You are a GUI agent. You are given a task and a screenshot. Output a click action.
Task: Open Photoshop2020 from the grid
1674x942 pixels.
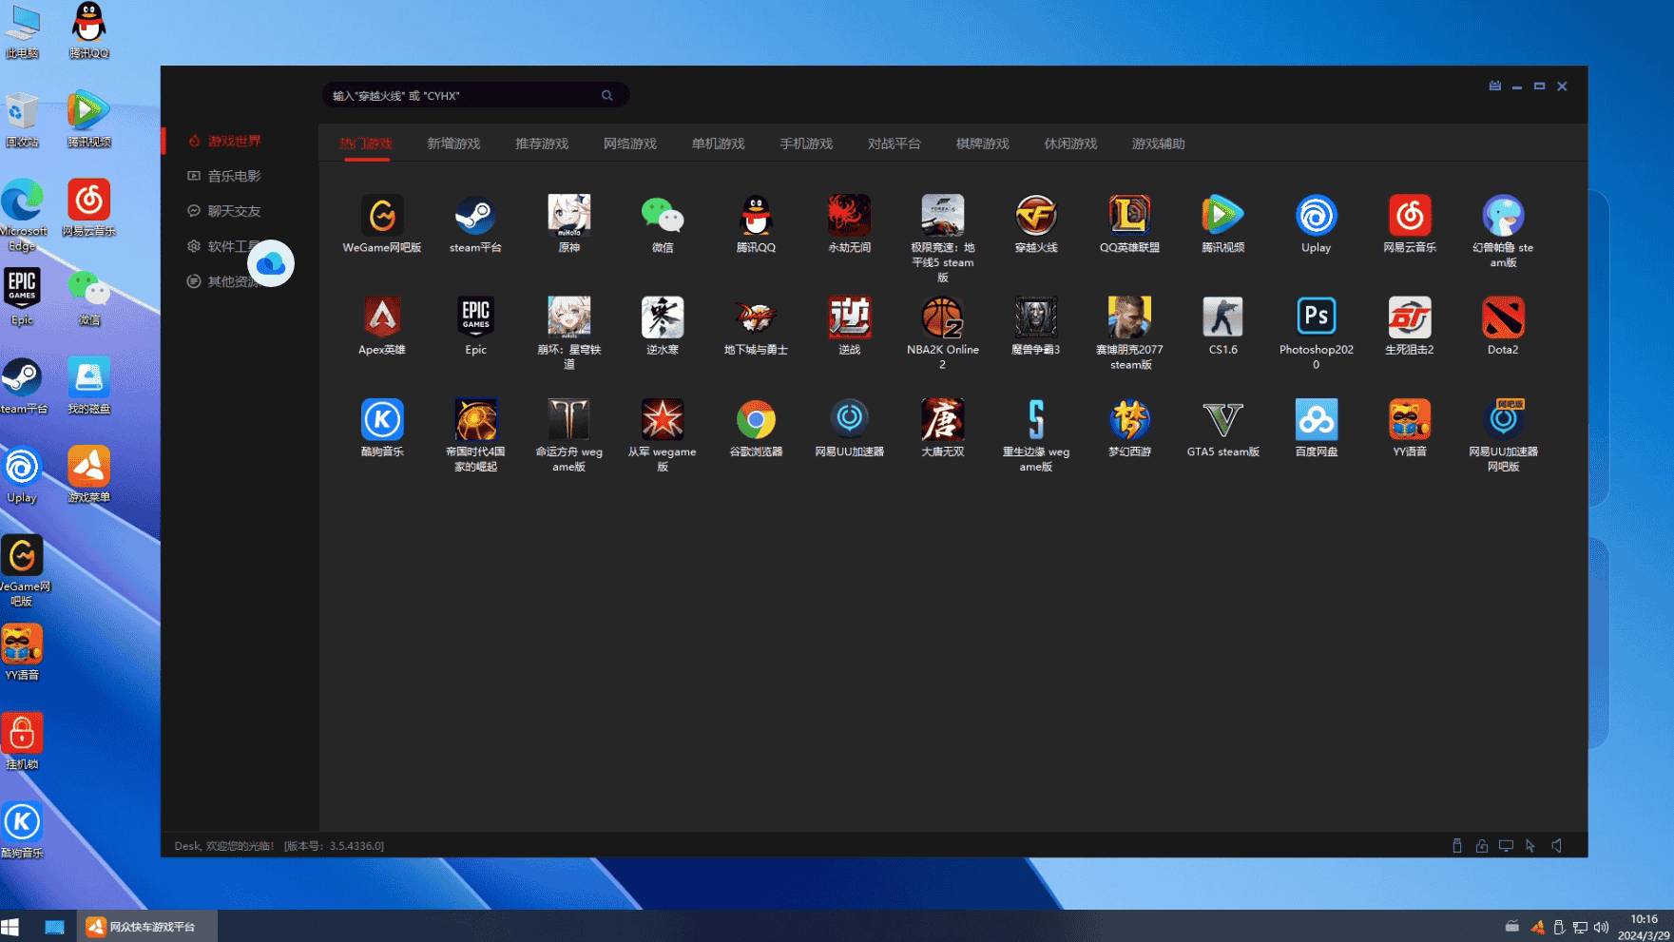(1316, 318)
